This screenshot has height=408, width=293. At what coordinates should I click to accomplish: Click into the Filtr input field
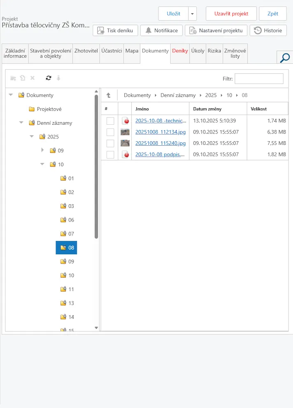tap(259, 79)
